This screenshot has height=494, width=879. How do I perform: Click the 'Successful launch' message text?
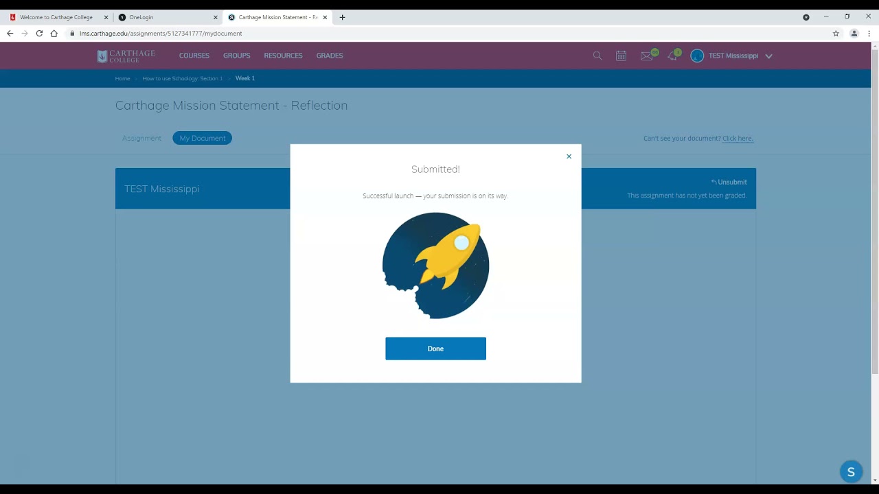(x=435, y=196)
